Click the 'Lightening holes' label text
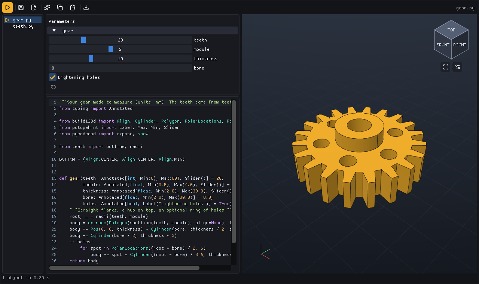Screen dimensions: 479x284 tap(79, 77)
